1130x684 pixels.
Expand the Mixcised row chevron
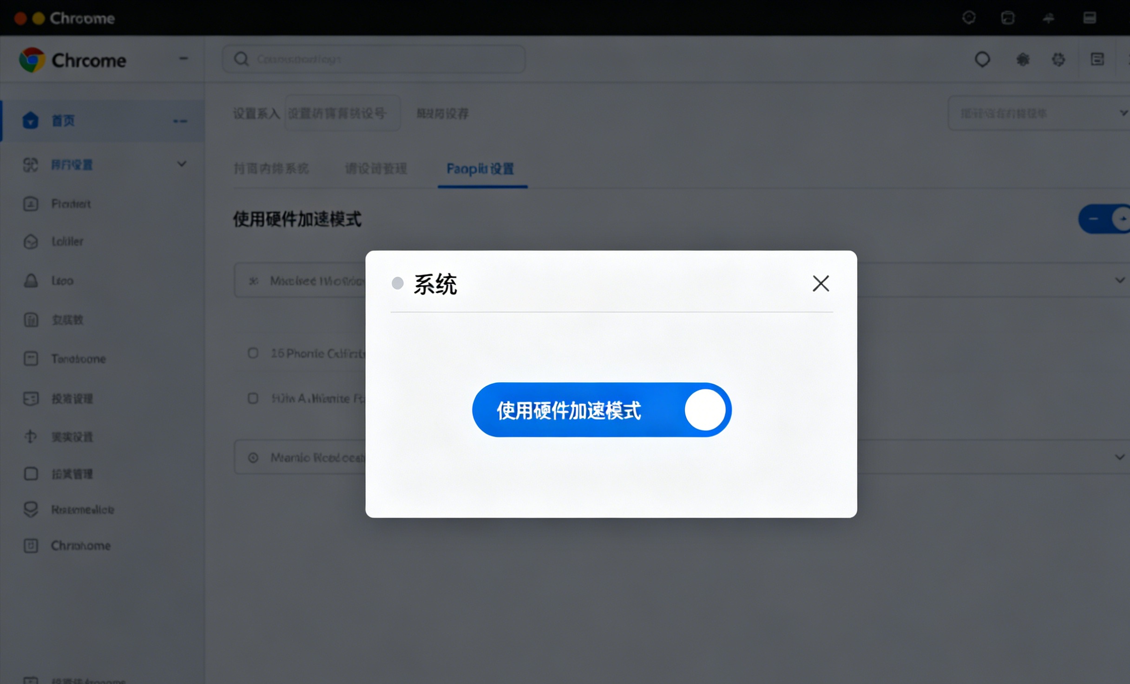pos(1120,280)
